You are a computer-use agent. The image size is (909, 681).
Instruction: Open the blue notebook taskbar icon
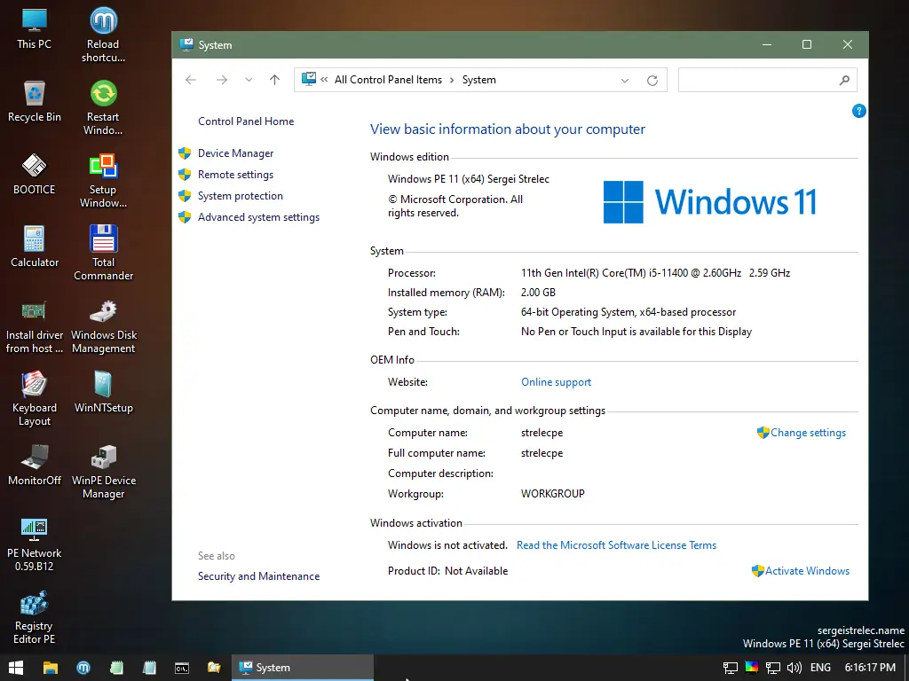(149, 668)
